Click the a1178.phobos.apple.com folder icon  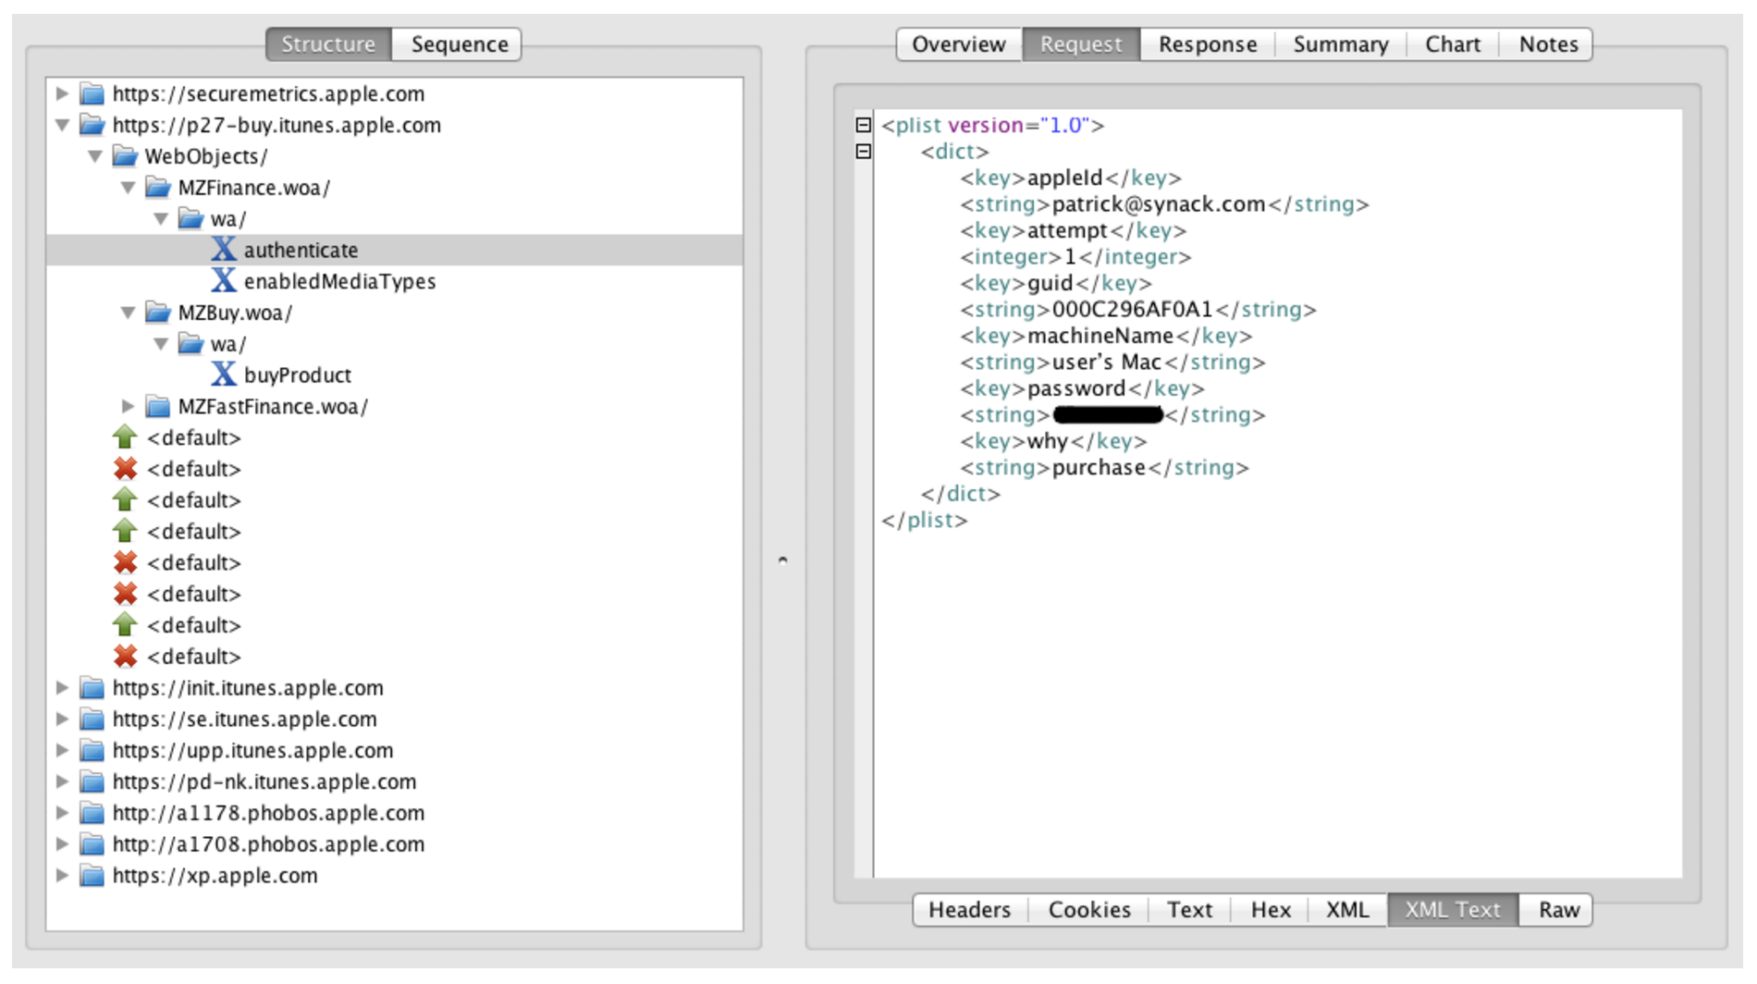click(x=92, y=813)
